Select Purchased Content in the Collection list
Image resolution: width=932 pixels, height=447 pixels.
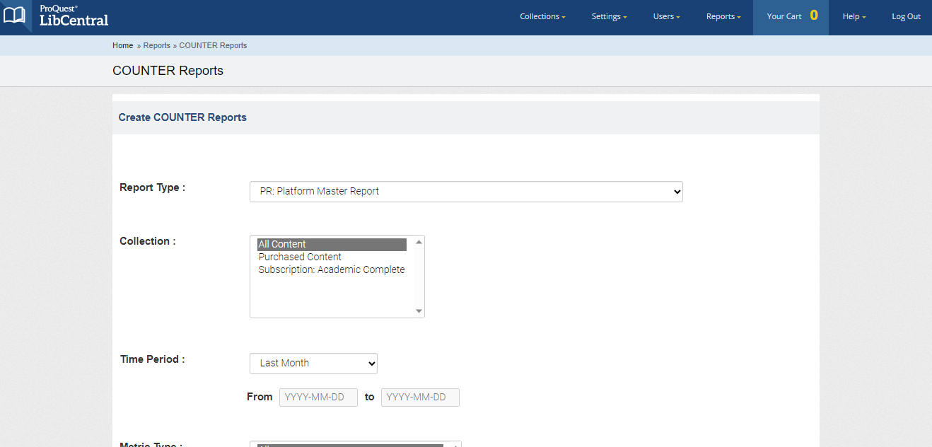pos(300,257)
